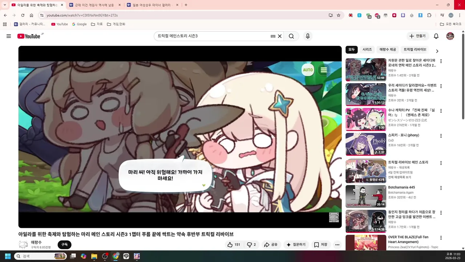Open the 게임,만화 bookmarks folder

pyautogui.click(x=116, y=24)
